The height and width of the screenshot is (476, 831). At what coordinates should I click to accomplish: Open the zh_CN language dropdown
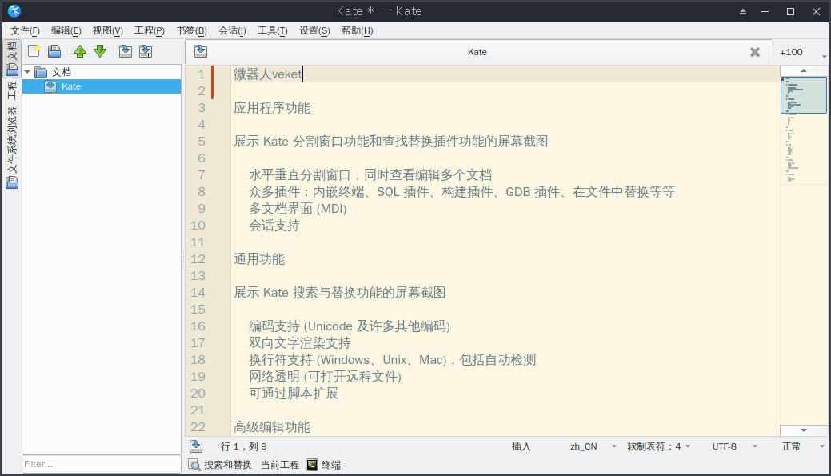(x=593, y=446)
